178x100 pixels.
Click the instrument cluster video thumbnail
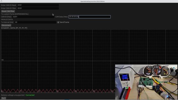click(146, 82)
